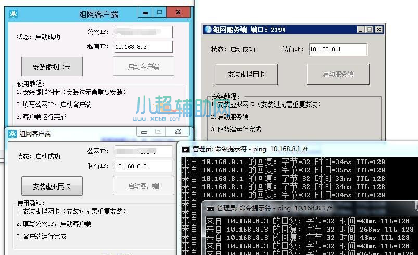Image resolution: width=418 pixels, height=255 pixels.
Task: Click step 1. 安装虚拟网卡 in lower client window
Action: [x=71, y=211]
